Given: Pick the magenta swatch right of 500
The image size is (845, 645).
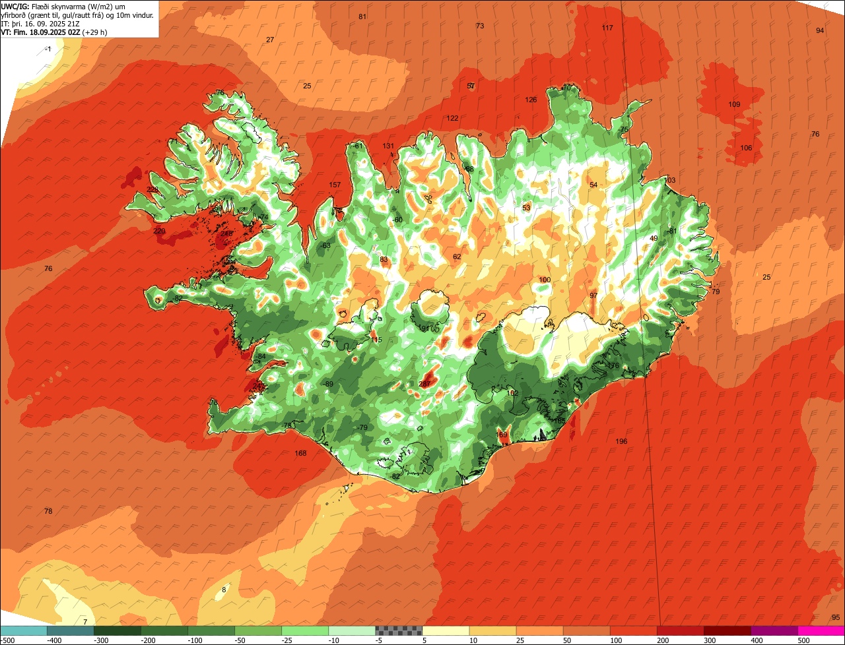Looking at the screenshot, I should pos(821,630).
